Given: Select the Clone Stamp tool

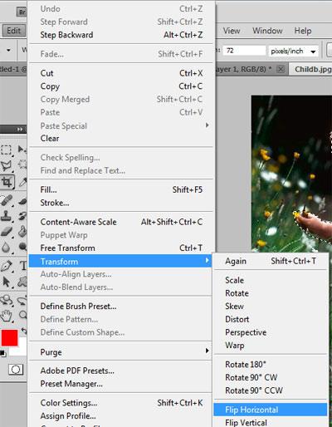Looking at the screenshot, I should [x=7, y=216].
